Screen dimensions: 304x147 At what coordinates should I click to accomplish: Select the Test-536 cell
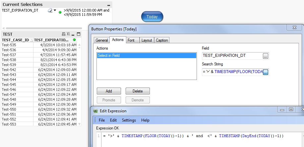[x=17, y=50]
